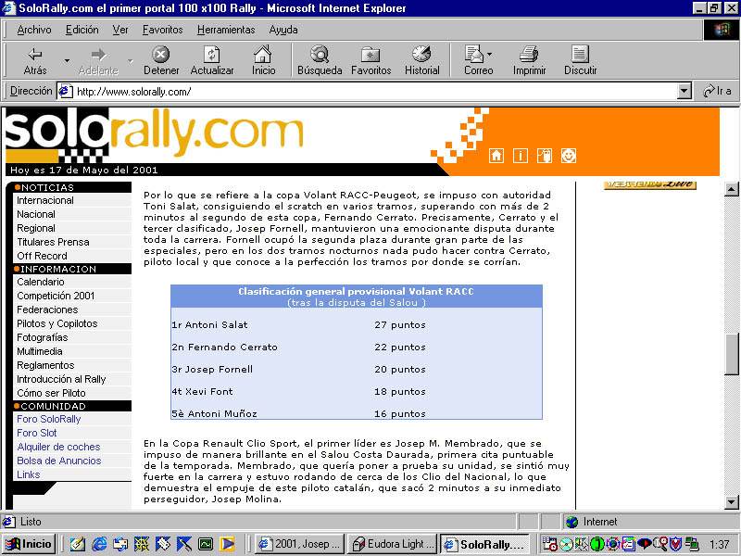741x556 pixels.
Task: Open Cómo ser Piloto
Action: tap(52, 393)
